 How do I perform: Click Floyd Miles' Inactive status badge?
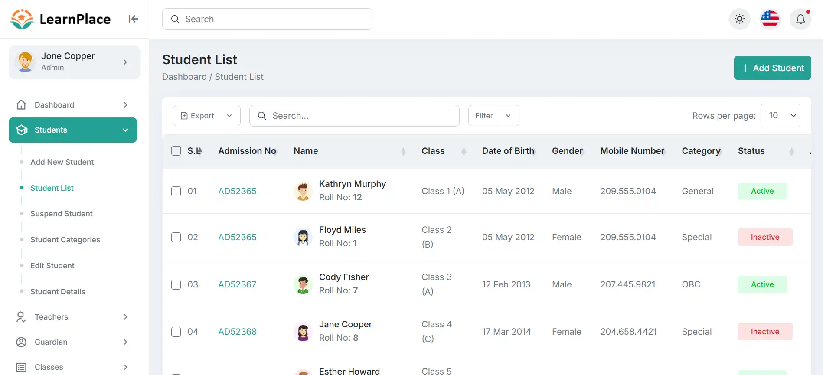tap(765, 237)
